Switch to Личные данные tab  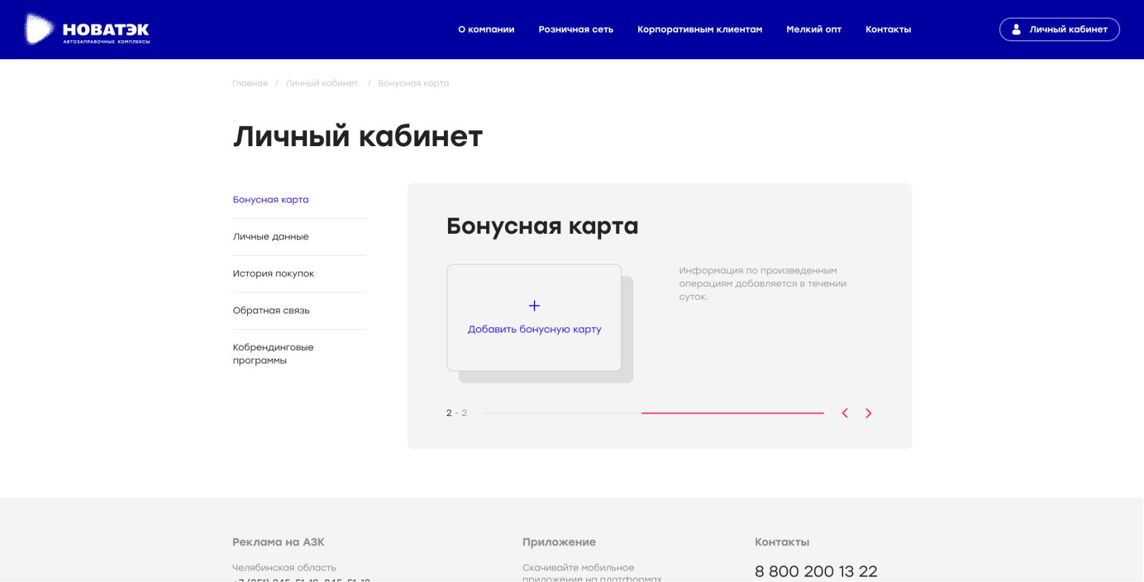[270, 237]
